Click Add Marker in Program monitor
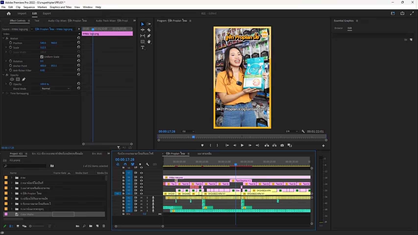Image resolution: width=418 pixels, height=235 pixels. [202, 145]
